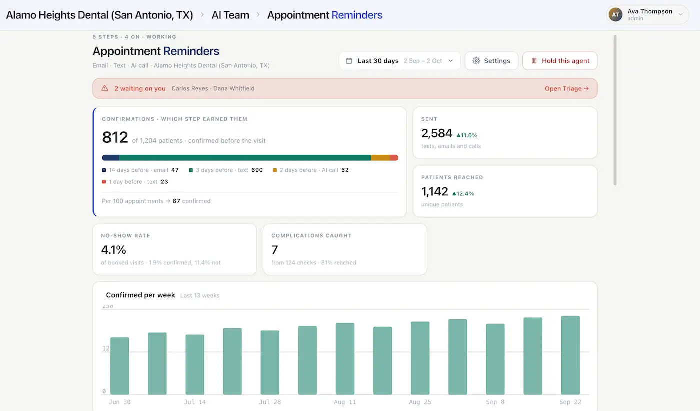Viewport: 700px width, 411px height.
Task: Click the '2 waiting on you' alert text
Action: [140, 88]
